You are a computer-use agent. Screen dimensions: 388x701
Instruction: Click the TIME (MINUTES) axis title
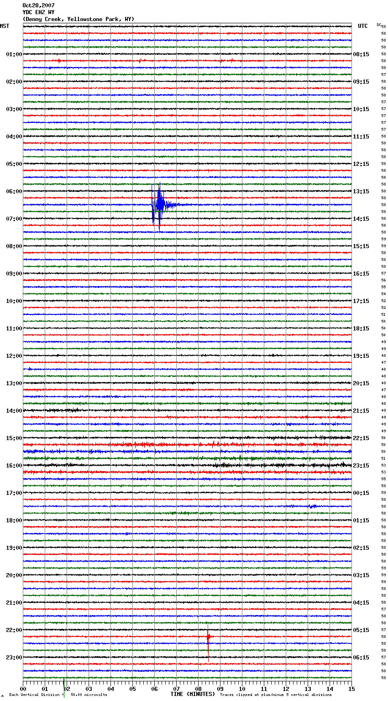pyautogui.click(x=193, y=694)
